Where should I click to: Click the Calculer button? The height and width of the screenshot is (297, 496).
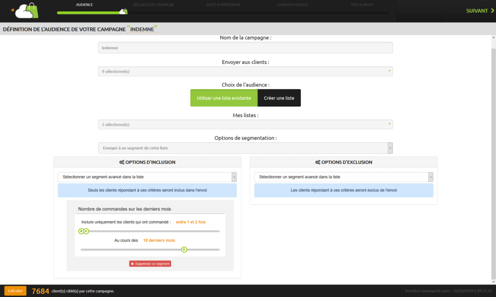coord(15,291)
